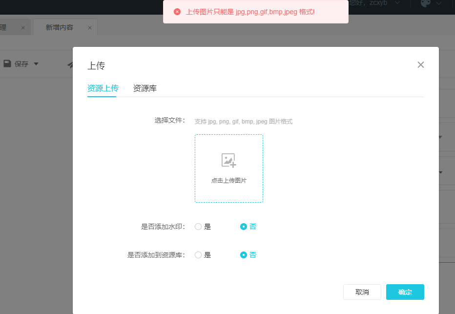This screenshot has width=455, height=314.
Task: Expand the 保存 dropdown arrow
Action: tap(36, 64)
